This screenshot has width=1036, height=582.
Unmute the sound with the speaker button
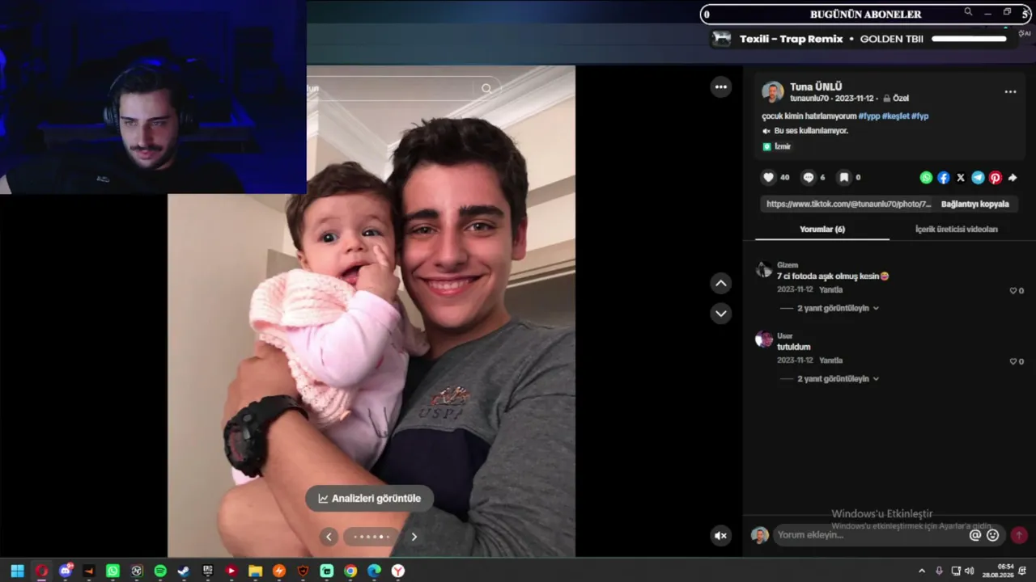(x=721, y=535)
